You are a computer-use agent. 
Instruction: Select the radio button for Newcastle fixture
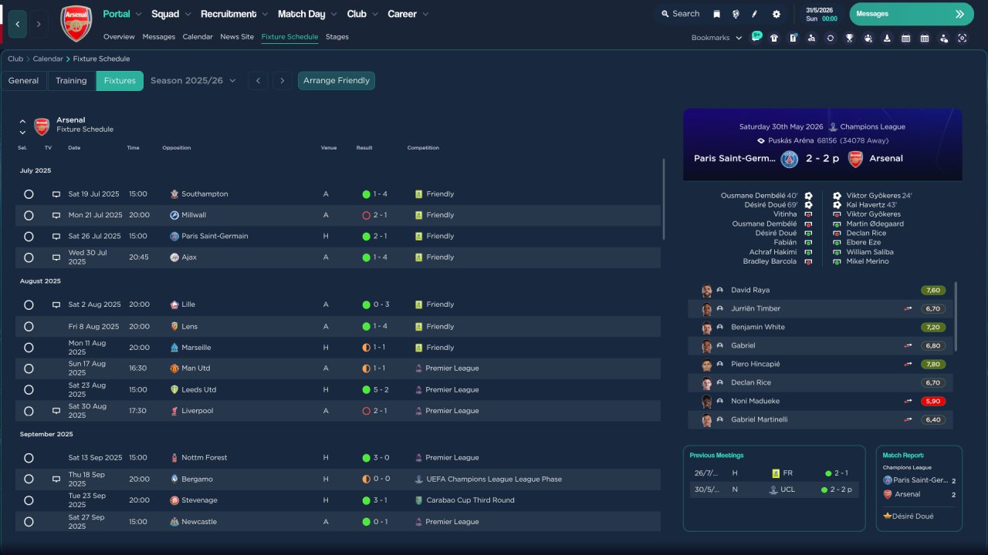[x=29, y=522]
